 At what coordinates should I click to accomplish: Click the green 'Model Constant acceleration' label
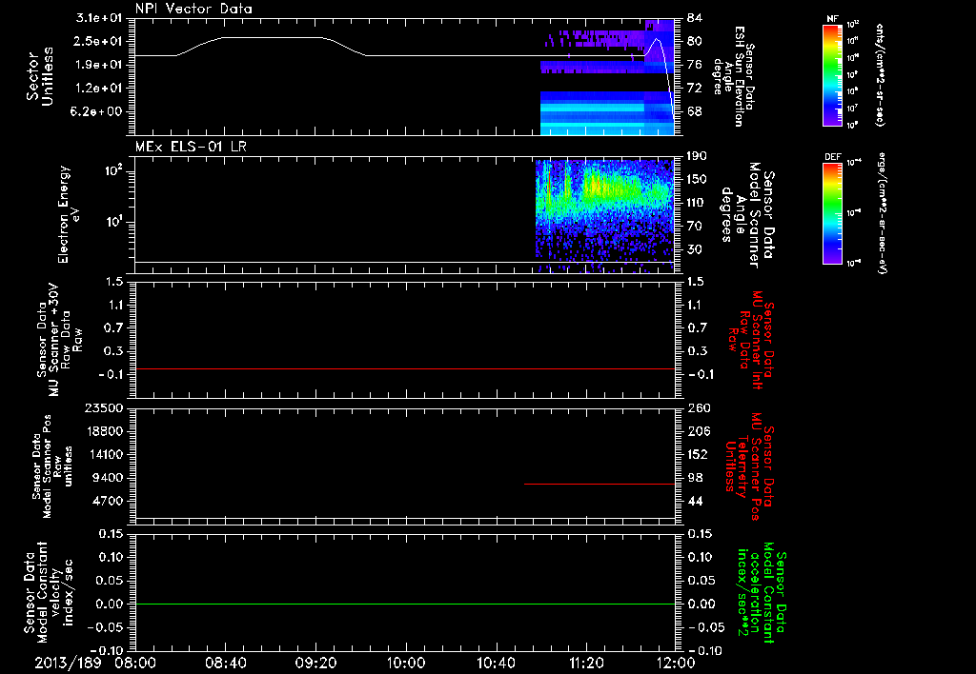(762, 592)
